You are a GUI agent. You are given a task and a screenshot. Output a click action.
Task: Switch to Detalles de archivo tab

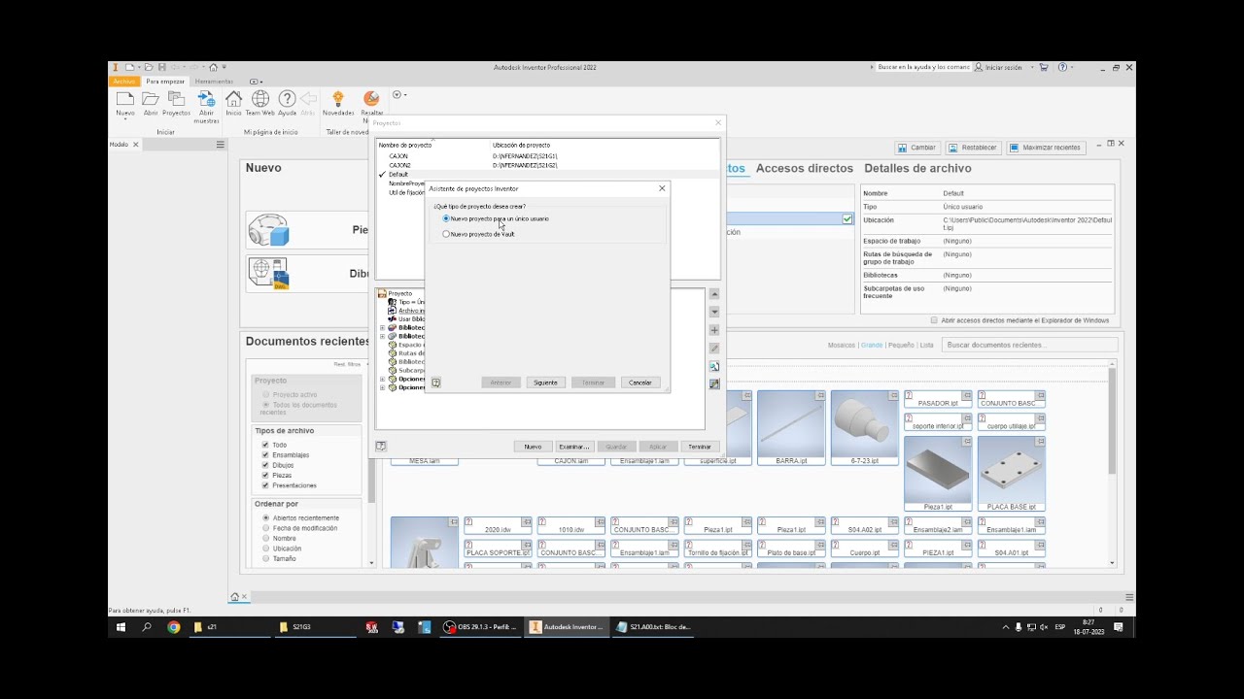tap(917, 168)
